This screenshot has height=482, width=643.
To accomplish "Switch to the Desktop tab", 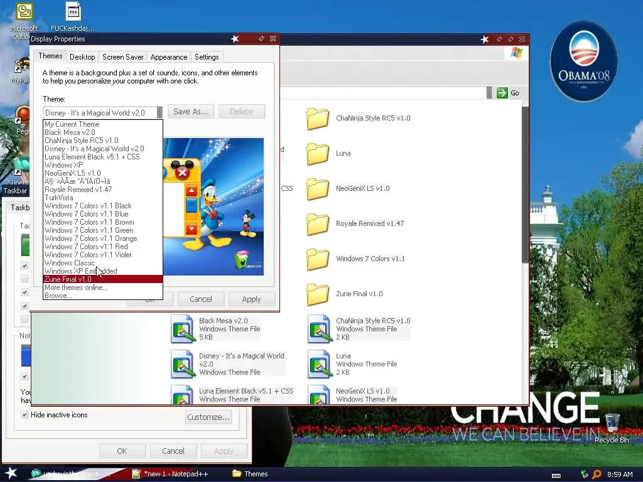I will pyautogui.click(x=82, y=57).
